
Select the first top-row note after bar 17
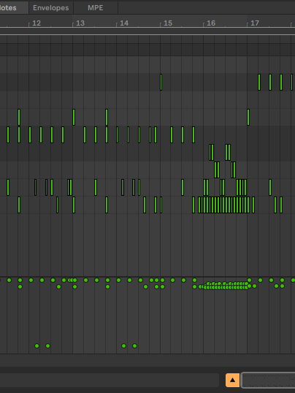(259, 83)
